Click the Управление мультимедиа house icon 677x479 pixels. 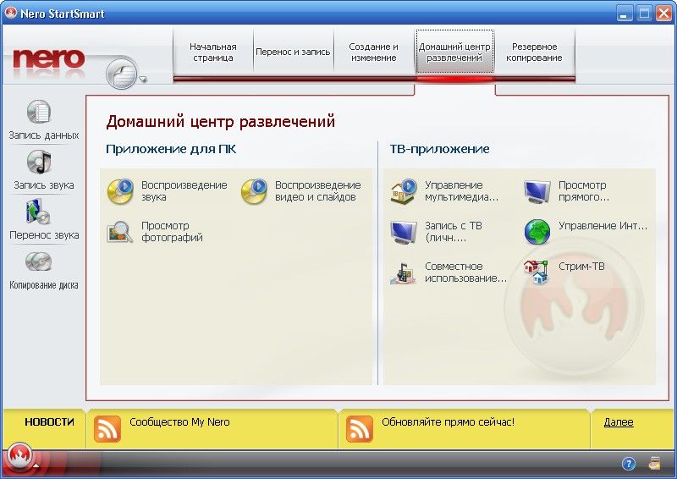[404, 191]
